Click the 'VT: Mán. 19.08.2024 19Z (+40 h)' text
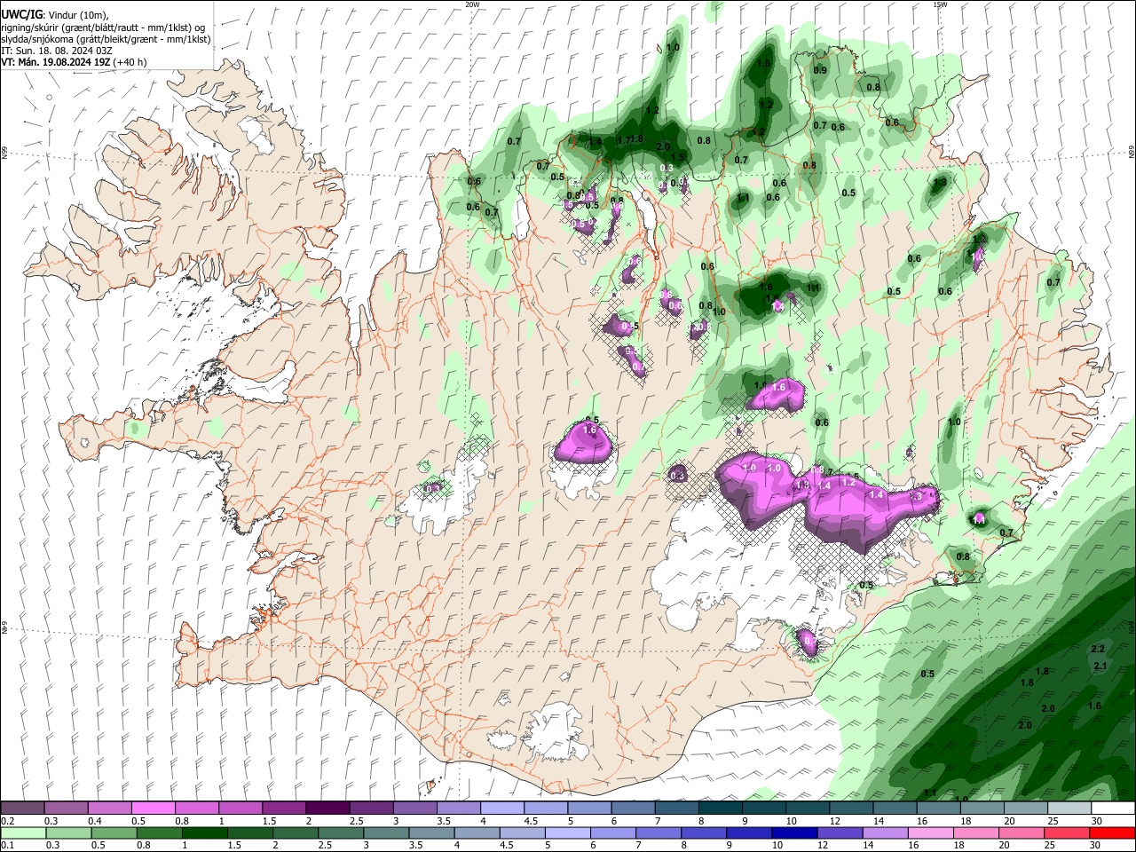1136x852 pixels. coord(74,62)
